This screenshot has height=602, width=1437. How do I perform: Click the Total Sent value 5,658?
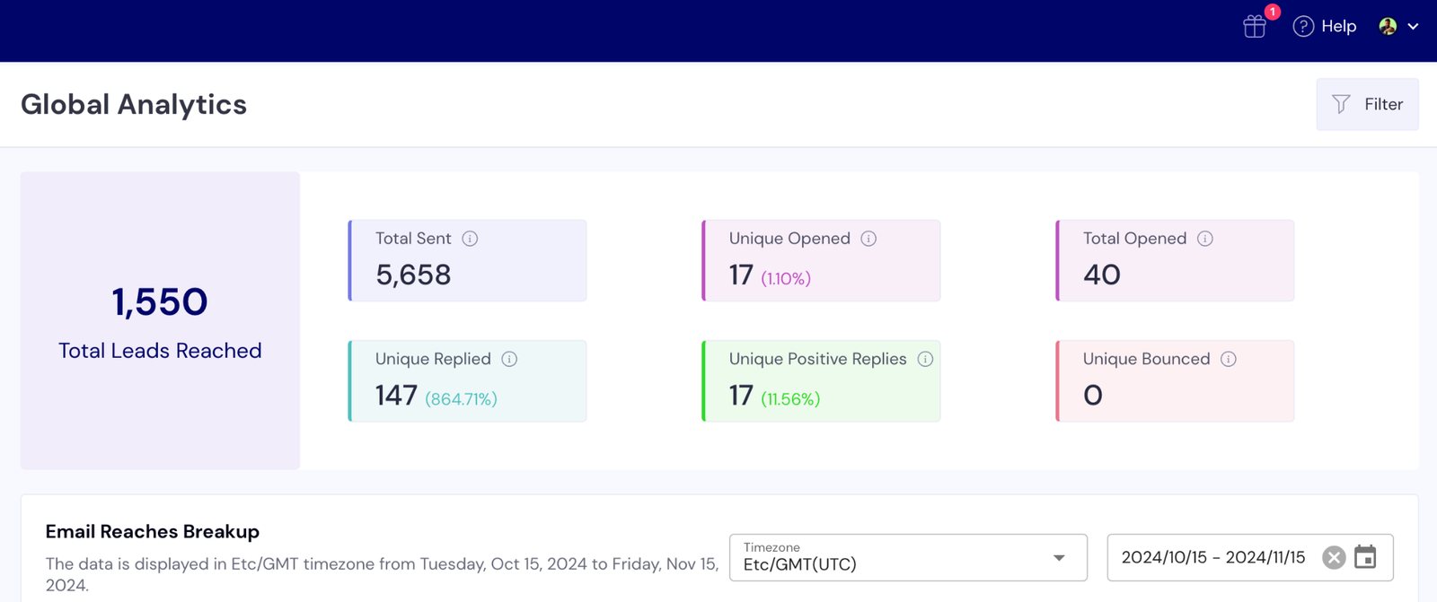coord(413,275)
